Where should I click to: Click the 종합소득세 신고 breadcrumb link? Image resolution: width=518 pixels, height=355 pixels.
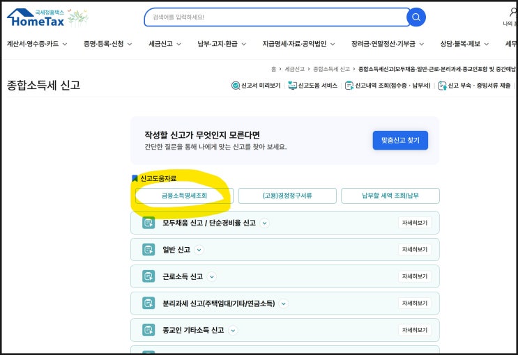pos(331,69)
